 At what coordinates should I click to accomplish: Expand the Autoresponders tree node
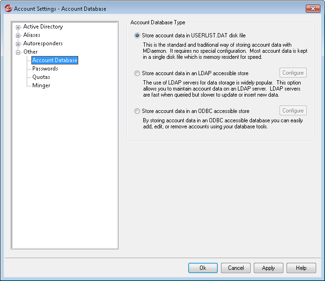[18, 44]
